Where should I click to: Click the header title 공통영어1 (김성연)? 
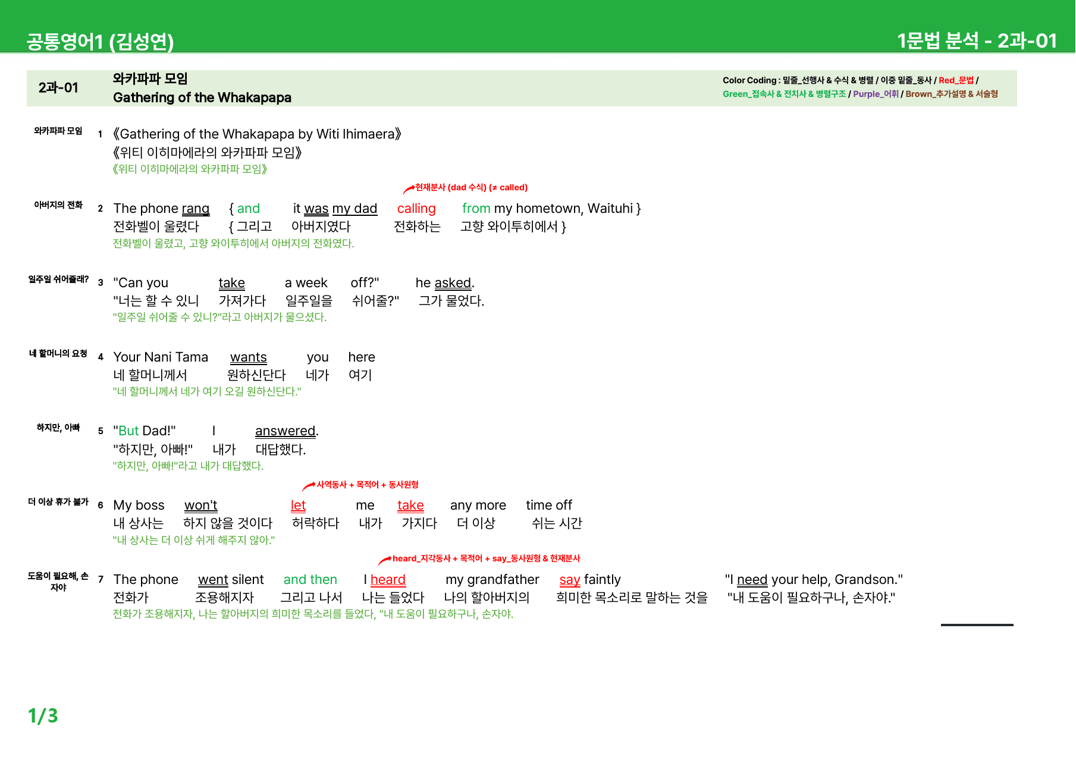pyautogui.click(x=100, y=41)
